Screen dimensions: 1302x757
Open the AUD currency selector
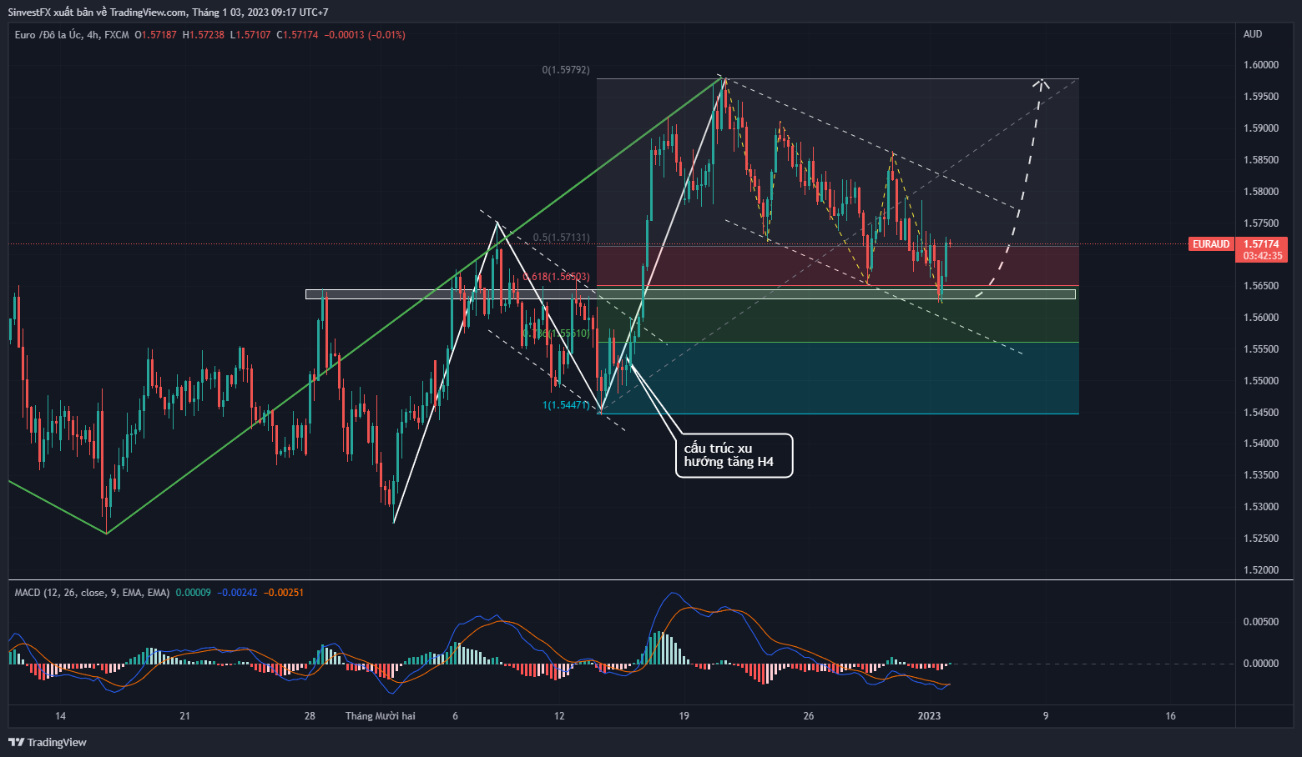click(1253, 34)
